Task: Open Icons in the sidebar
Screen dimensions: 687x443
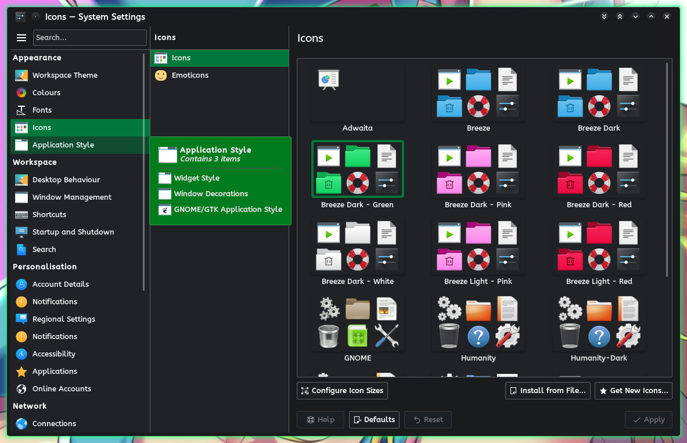Action: (x=80, y=128)
